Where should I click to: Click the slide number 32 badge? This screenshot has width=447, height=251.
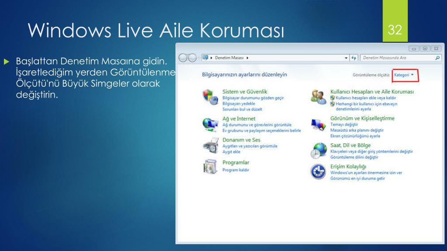click(x=395, y=21)
